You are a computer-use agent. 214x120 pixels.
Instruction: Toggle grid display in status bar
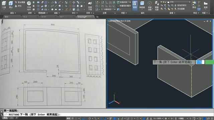73,119
